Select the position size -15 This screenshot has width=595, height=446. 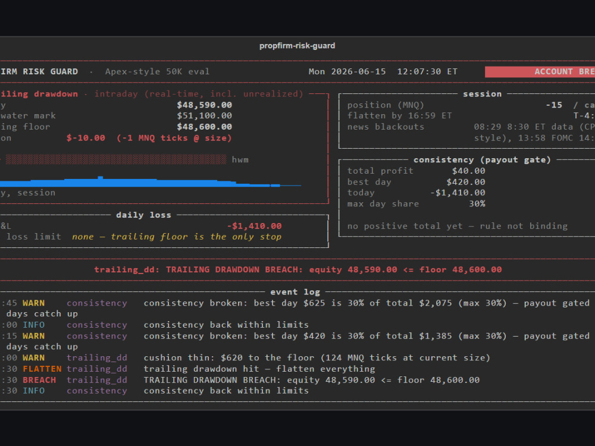[x=553, y=105]
